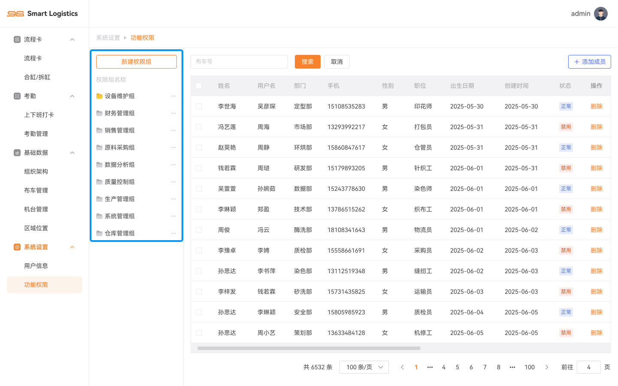Jump forward pages with right ellipsis
The width and height of the screenshot is (618, 386).
point(512,367)
